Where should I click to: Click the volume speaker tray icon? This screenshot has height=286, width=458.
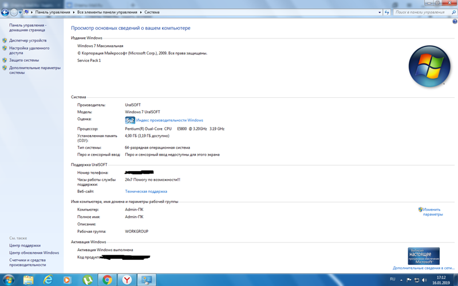click(x=424, y=280)
